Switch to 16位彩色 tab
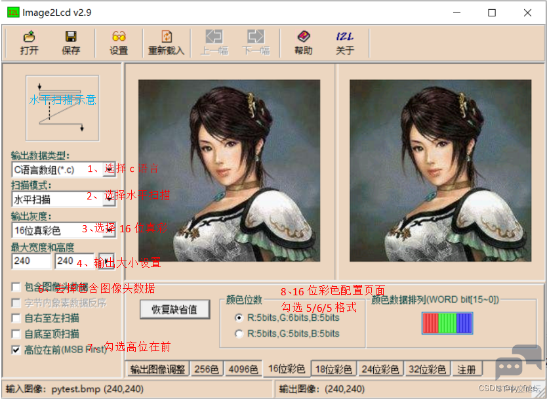The image size is (547, 399). [x=287, y=368]
